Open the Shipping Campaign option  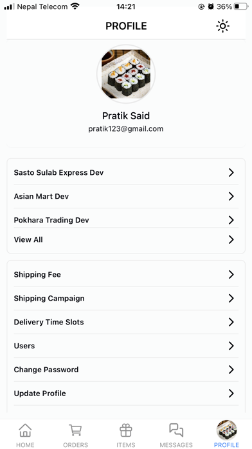[126, 299]
